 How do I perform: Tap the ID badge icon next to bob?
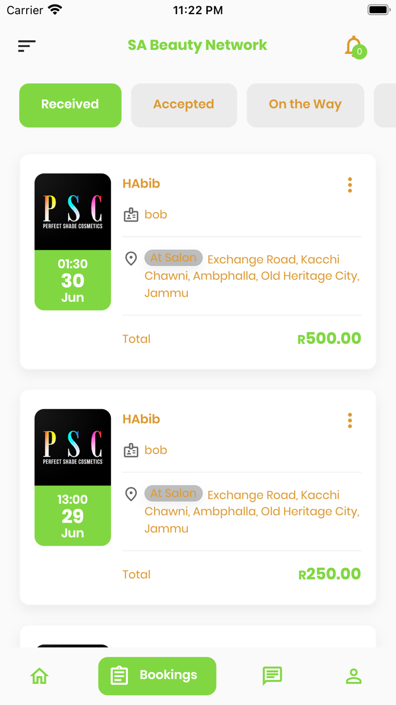(131, 214)
